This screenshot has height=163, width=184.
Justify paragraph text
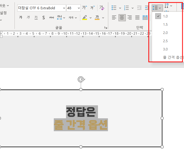[x=137, y=18]
